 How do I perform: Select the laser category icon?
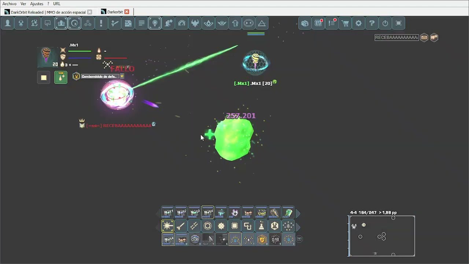point(168,226)
